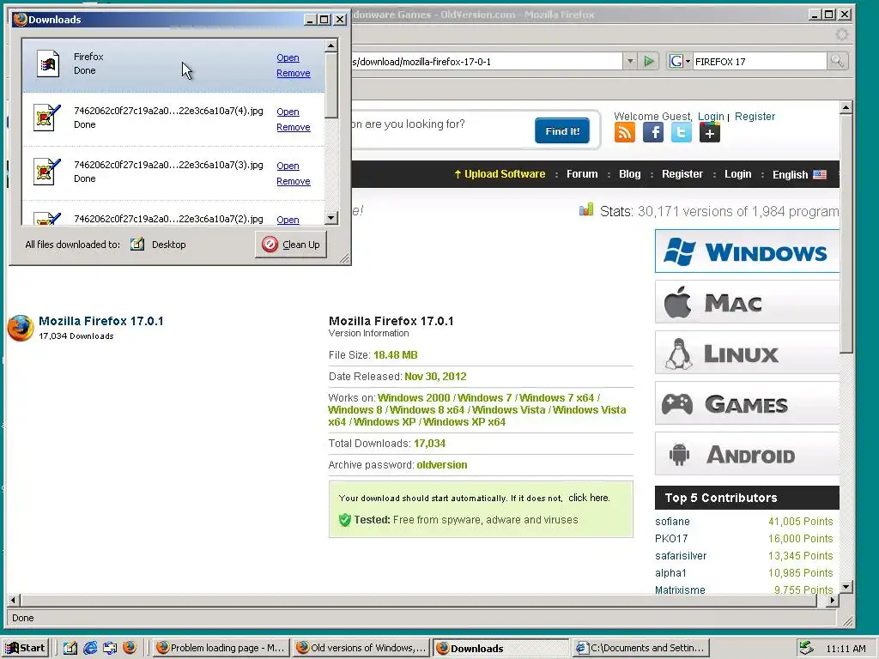The width and height of the screenshot is (879, 659).
Task: Click the RSS feed icon
Action: 625,133
